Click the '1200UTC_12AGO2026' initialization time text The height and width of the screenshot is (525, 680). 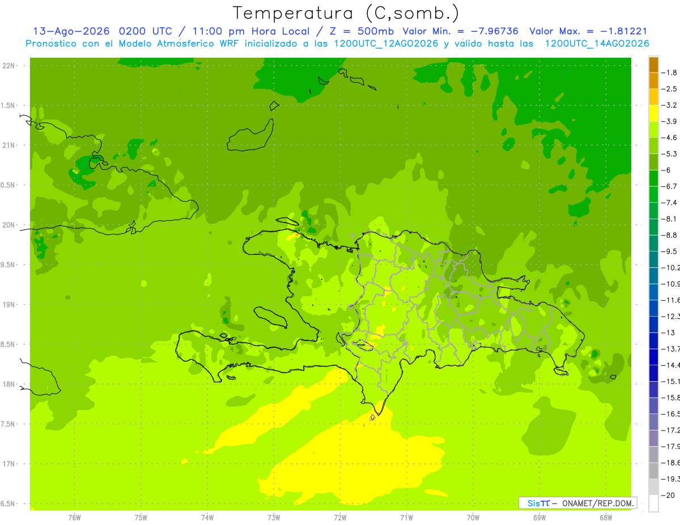point(386,44)
